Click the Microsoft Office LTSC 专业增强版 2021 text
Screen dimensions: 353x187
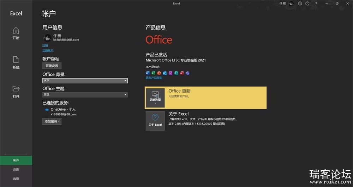tap(175, 60)
